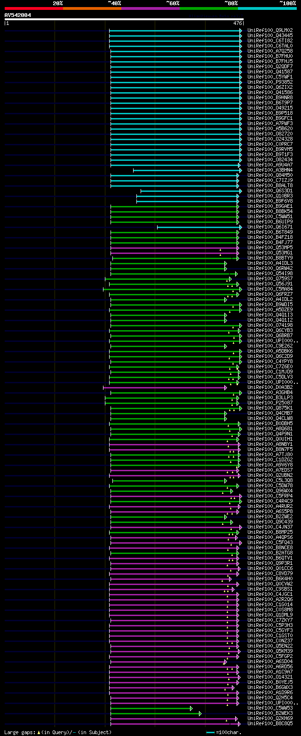The width and height of the screenshot is (301, 736).
Task: Open hit UniRef100_B9HNR8
Action: point(270,97)
